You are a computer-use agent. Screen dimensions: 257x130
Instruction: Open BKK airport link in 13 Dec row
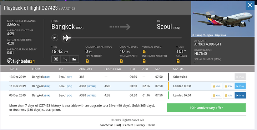tap(47, 77)
